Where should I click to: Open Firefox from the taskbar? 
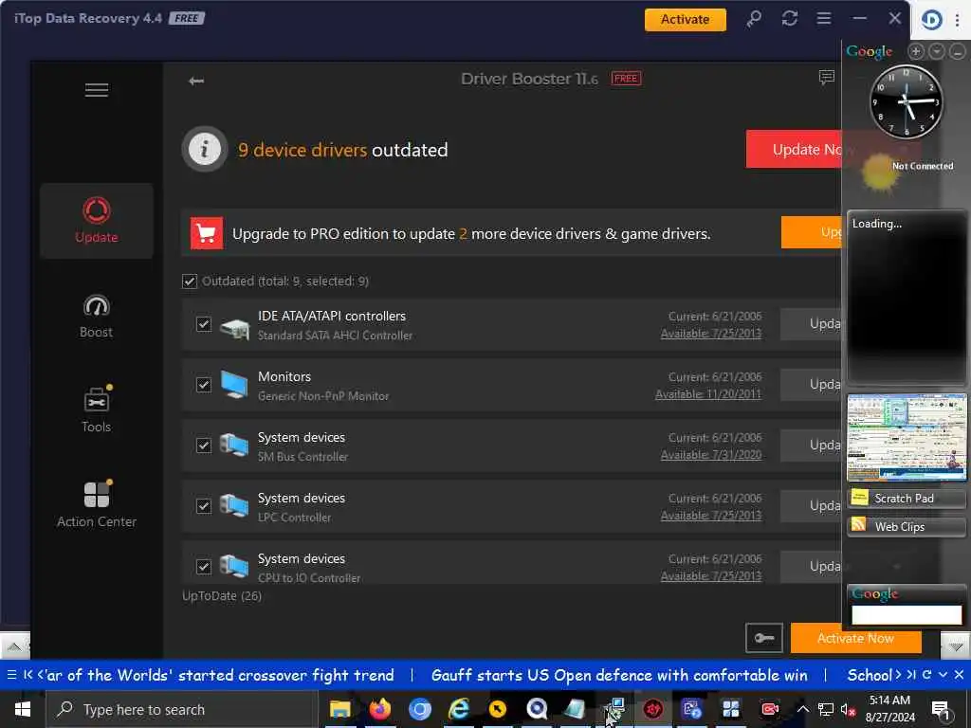[x=380, y=709]
